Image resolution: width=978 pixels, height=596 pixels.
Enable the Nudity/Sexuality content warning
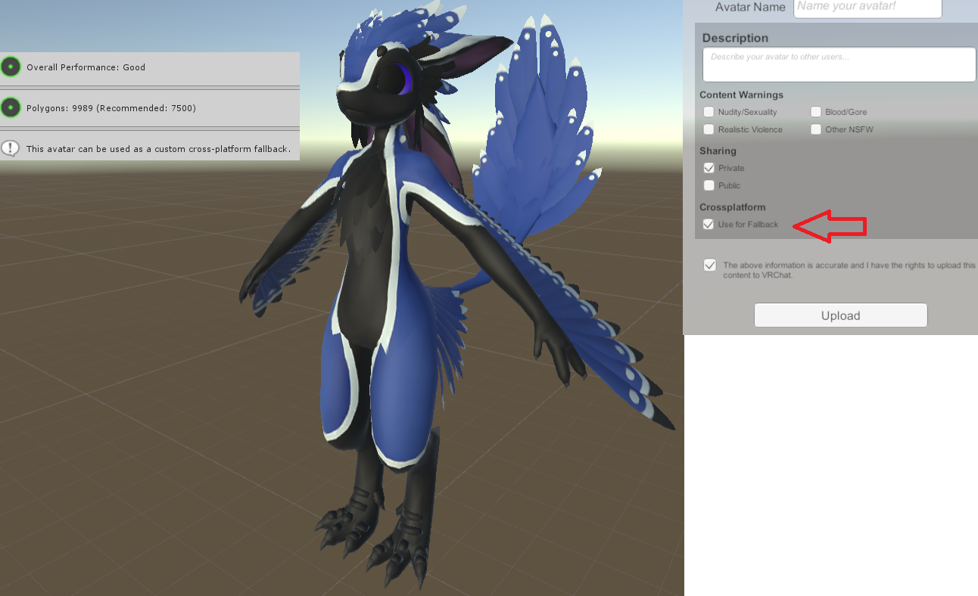click(709, 112)
